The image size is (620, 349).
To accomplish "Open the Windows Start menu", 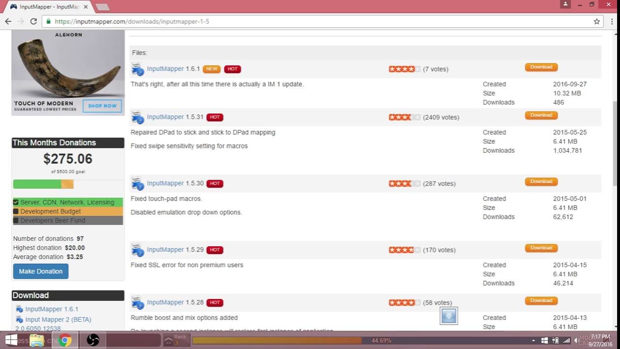I will [11, 340].
